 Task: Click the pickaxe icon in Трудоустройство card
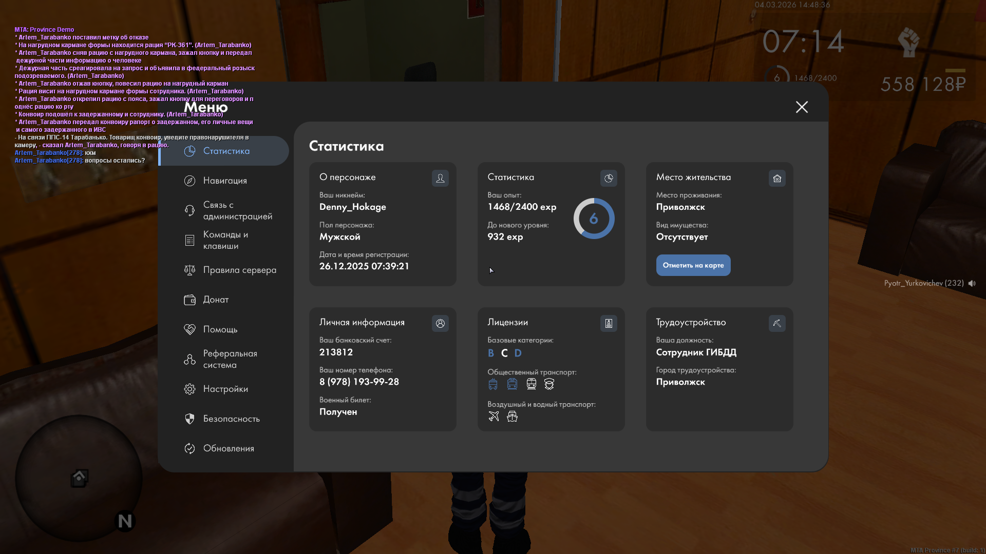[777, 323]
